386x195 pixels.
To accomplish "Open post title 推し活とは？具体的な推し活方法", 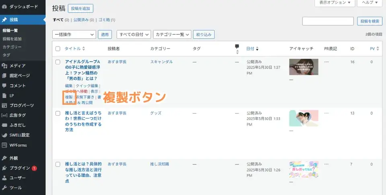I will pyautogui.click(x=83, y=173).
